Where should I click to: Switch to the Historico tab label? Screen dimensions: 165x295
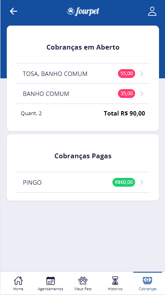115,289
